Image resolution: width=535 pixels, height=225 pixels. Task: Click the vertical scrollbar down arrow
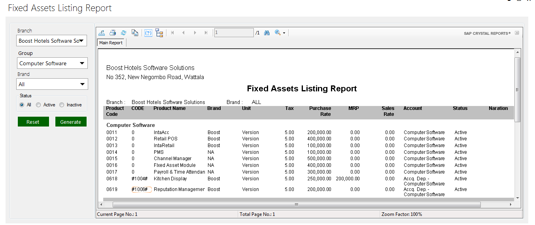pos(517,198)
